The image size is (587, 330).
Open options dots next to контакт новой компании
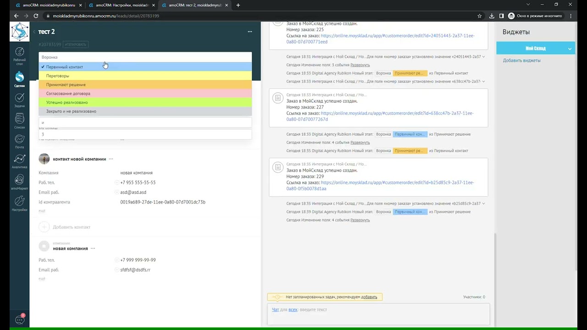[x=111, y=159]
